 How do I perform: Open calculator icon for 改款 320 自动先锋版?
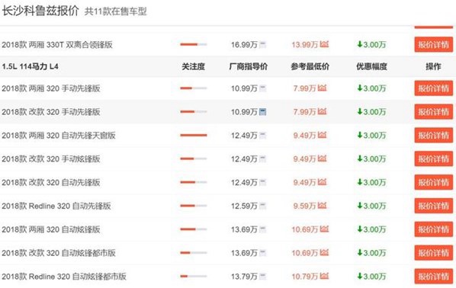coord(262,183)
